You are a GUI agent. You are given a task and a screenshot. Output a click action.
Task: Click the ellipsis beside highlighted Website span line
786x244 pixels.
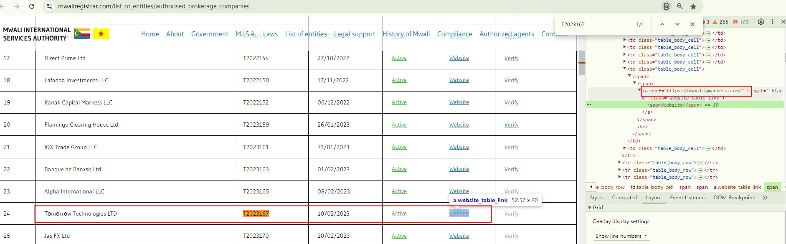[x=589, y=104]
